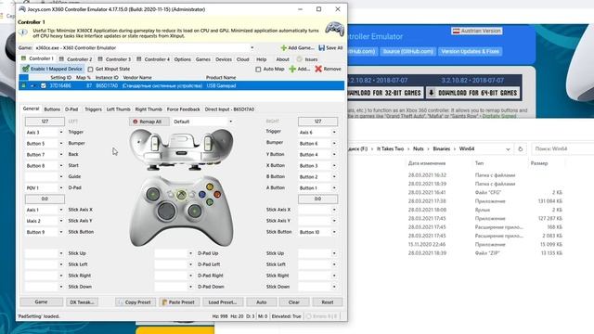Open A Button mapping dropdown

pos(334,187)
